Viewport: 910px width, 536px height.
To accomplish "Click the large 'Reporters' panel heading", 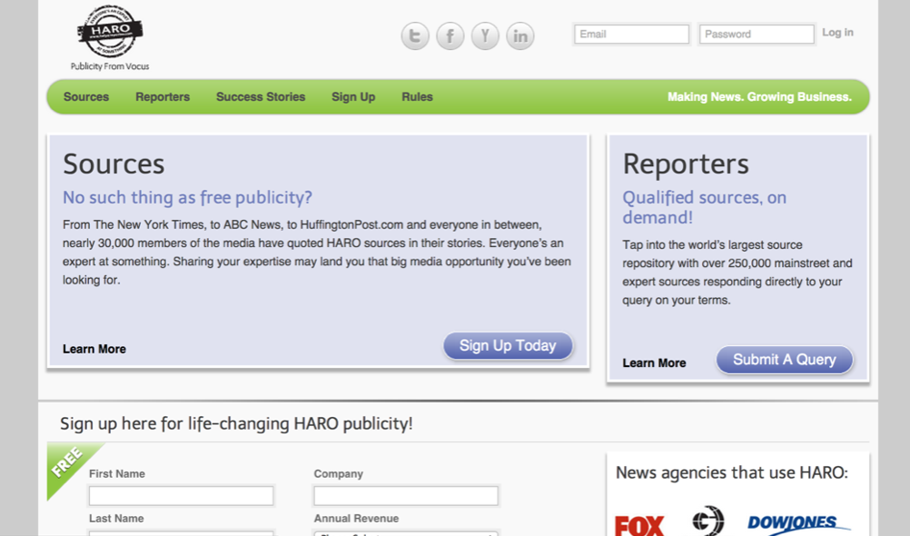I will click(x=686, y=164).
